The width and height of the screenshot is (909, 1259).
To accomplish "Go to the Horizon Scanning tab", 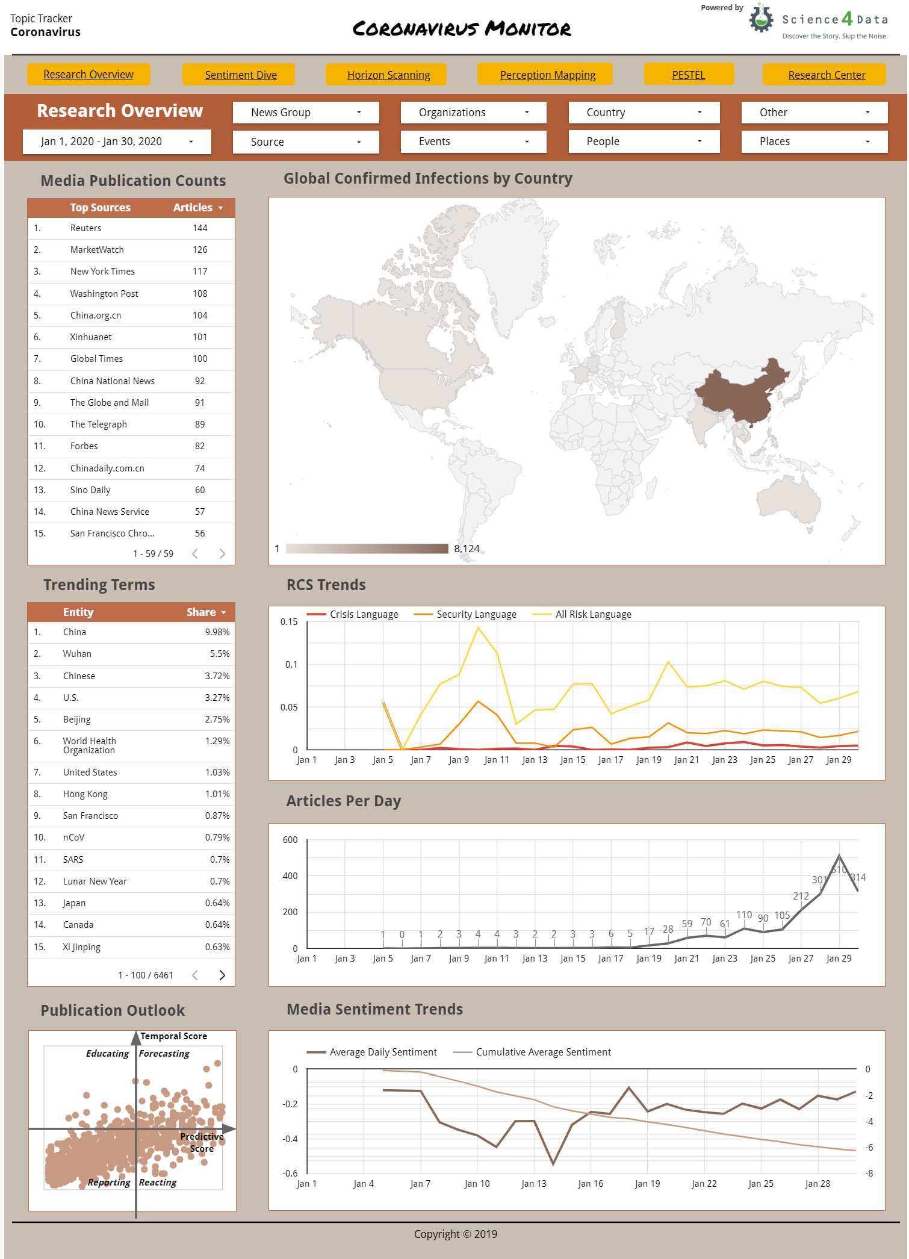I will click(386, 75).
